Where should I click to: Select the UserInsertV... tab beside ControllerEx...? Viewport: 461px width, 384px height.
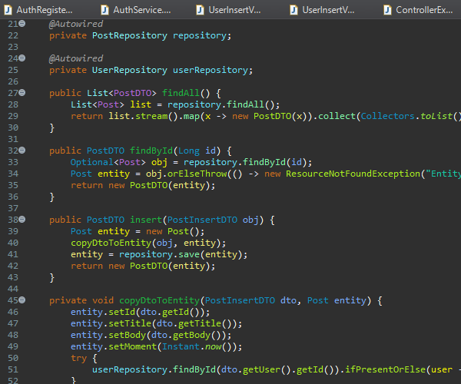[x=323, y=10]
